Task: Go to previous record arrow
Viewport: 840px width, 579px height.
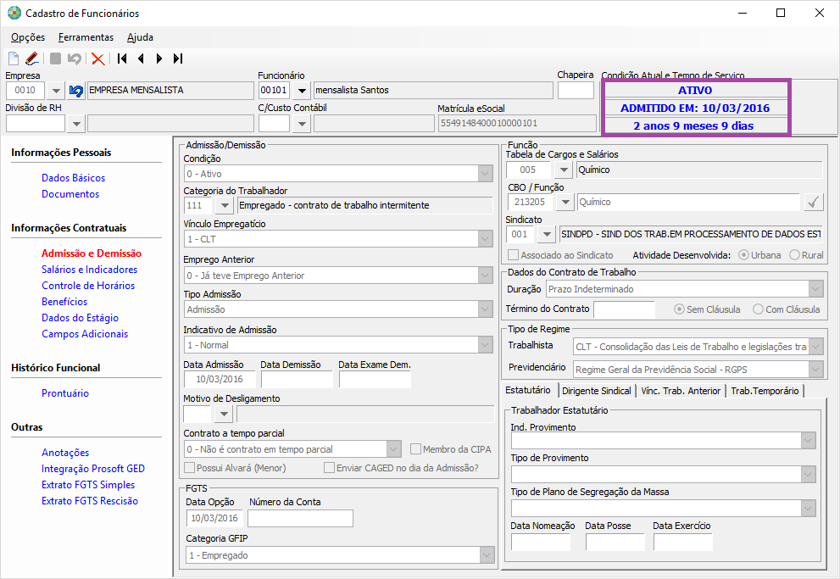Action: (141, 58)
